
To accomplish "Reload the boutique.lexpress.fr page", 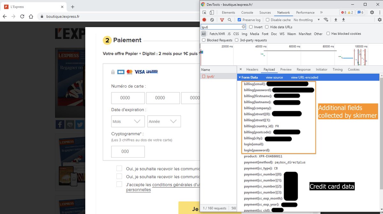I will pyautogui.click(x=22, y=17).
